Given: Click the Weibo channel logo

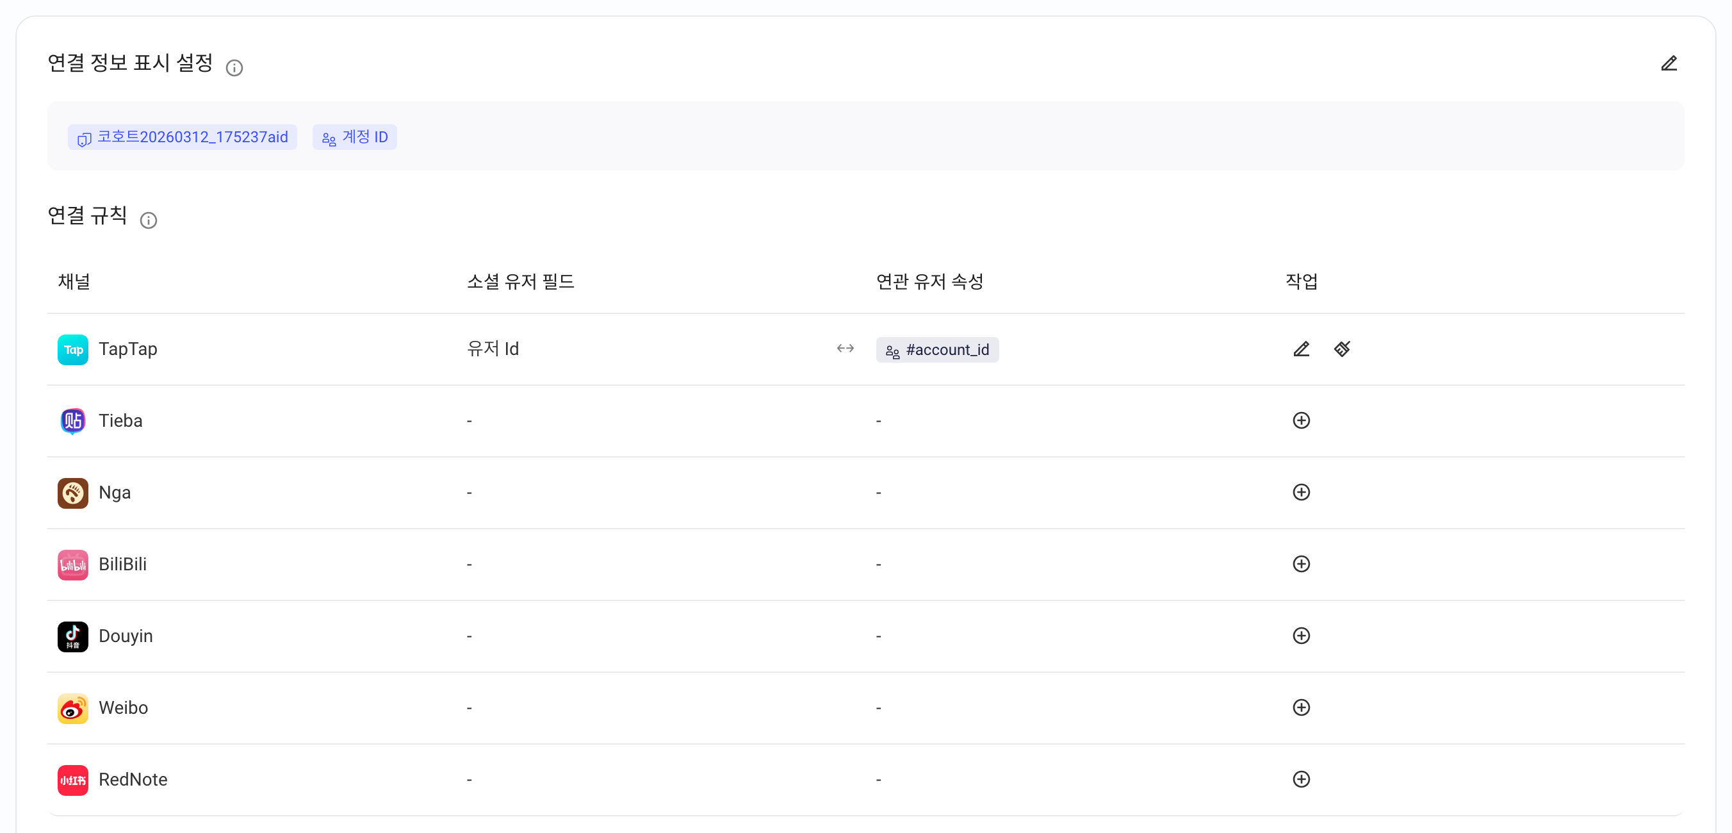Looking at the screenshot, I should coord(72,709).
